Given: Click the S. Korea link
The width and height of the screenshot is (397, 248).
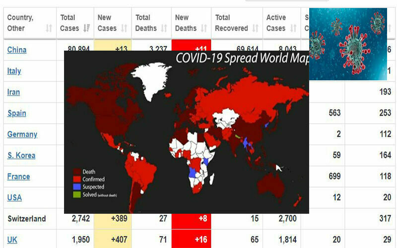Looking at the screenshot, I should (x=21, y=155).
